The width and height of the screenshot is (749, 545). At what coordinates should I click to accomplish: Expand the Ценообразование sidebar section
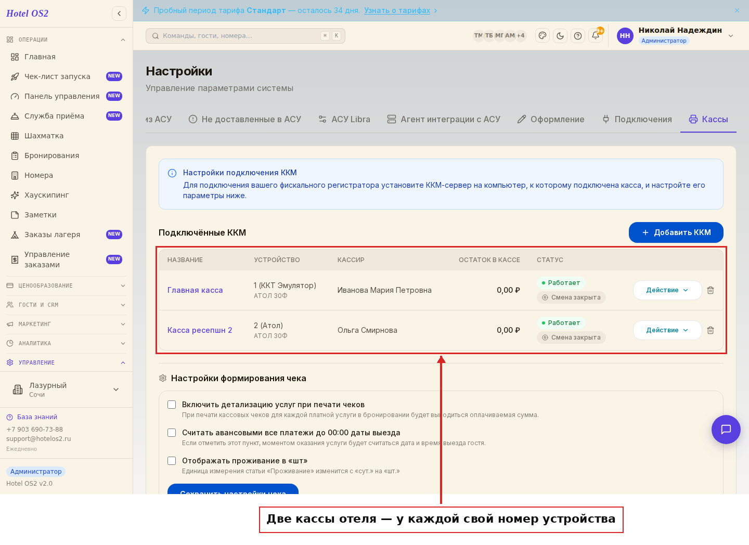66,286
